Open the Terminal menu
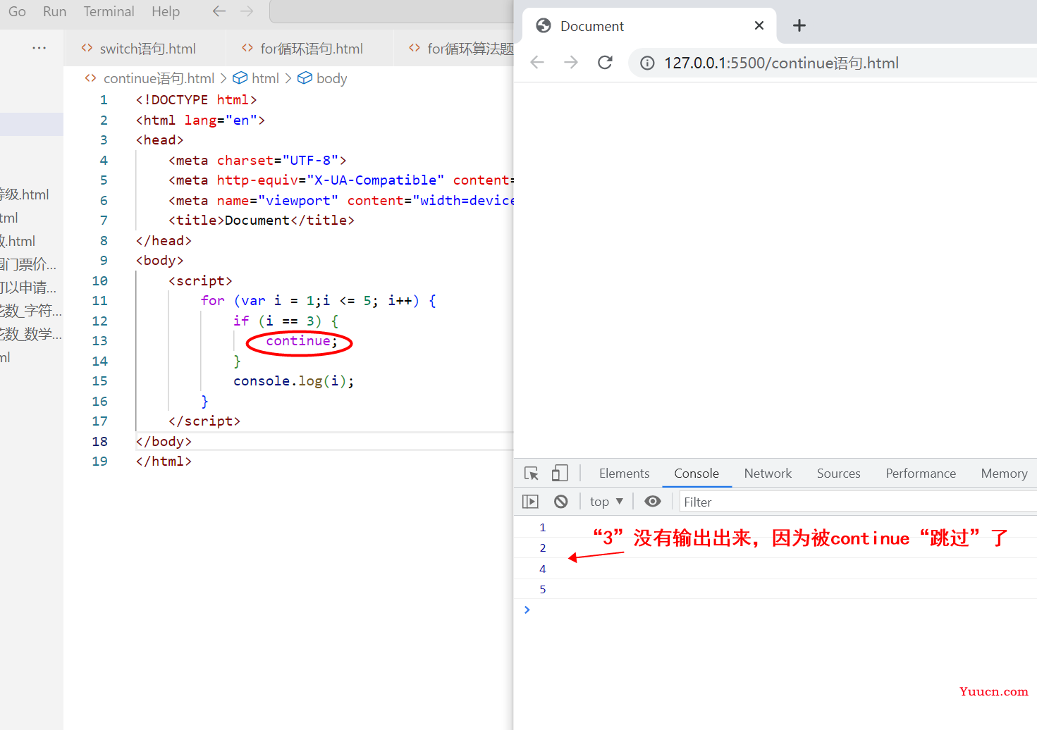 click(109, 11)
